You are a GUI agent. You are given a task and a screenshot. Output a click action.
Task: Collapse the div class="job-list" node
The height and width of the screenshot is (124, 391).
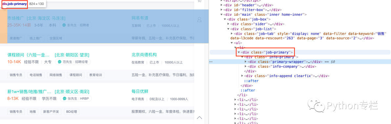(x=229, y=29)
